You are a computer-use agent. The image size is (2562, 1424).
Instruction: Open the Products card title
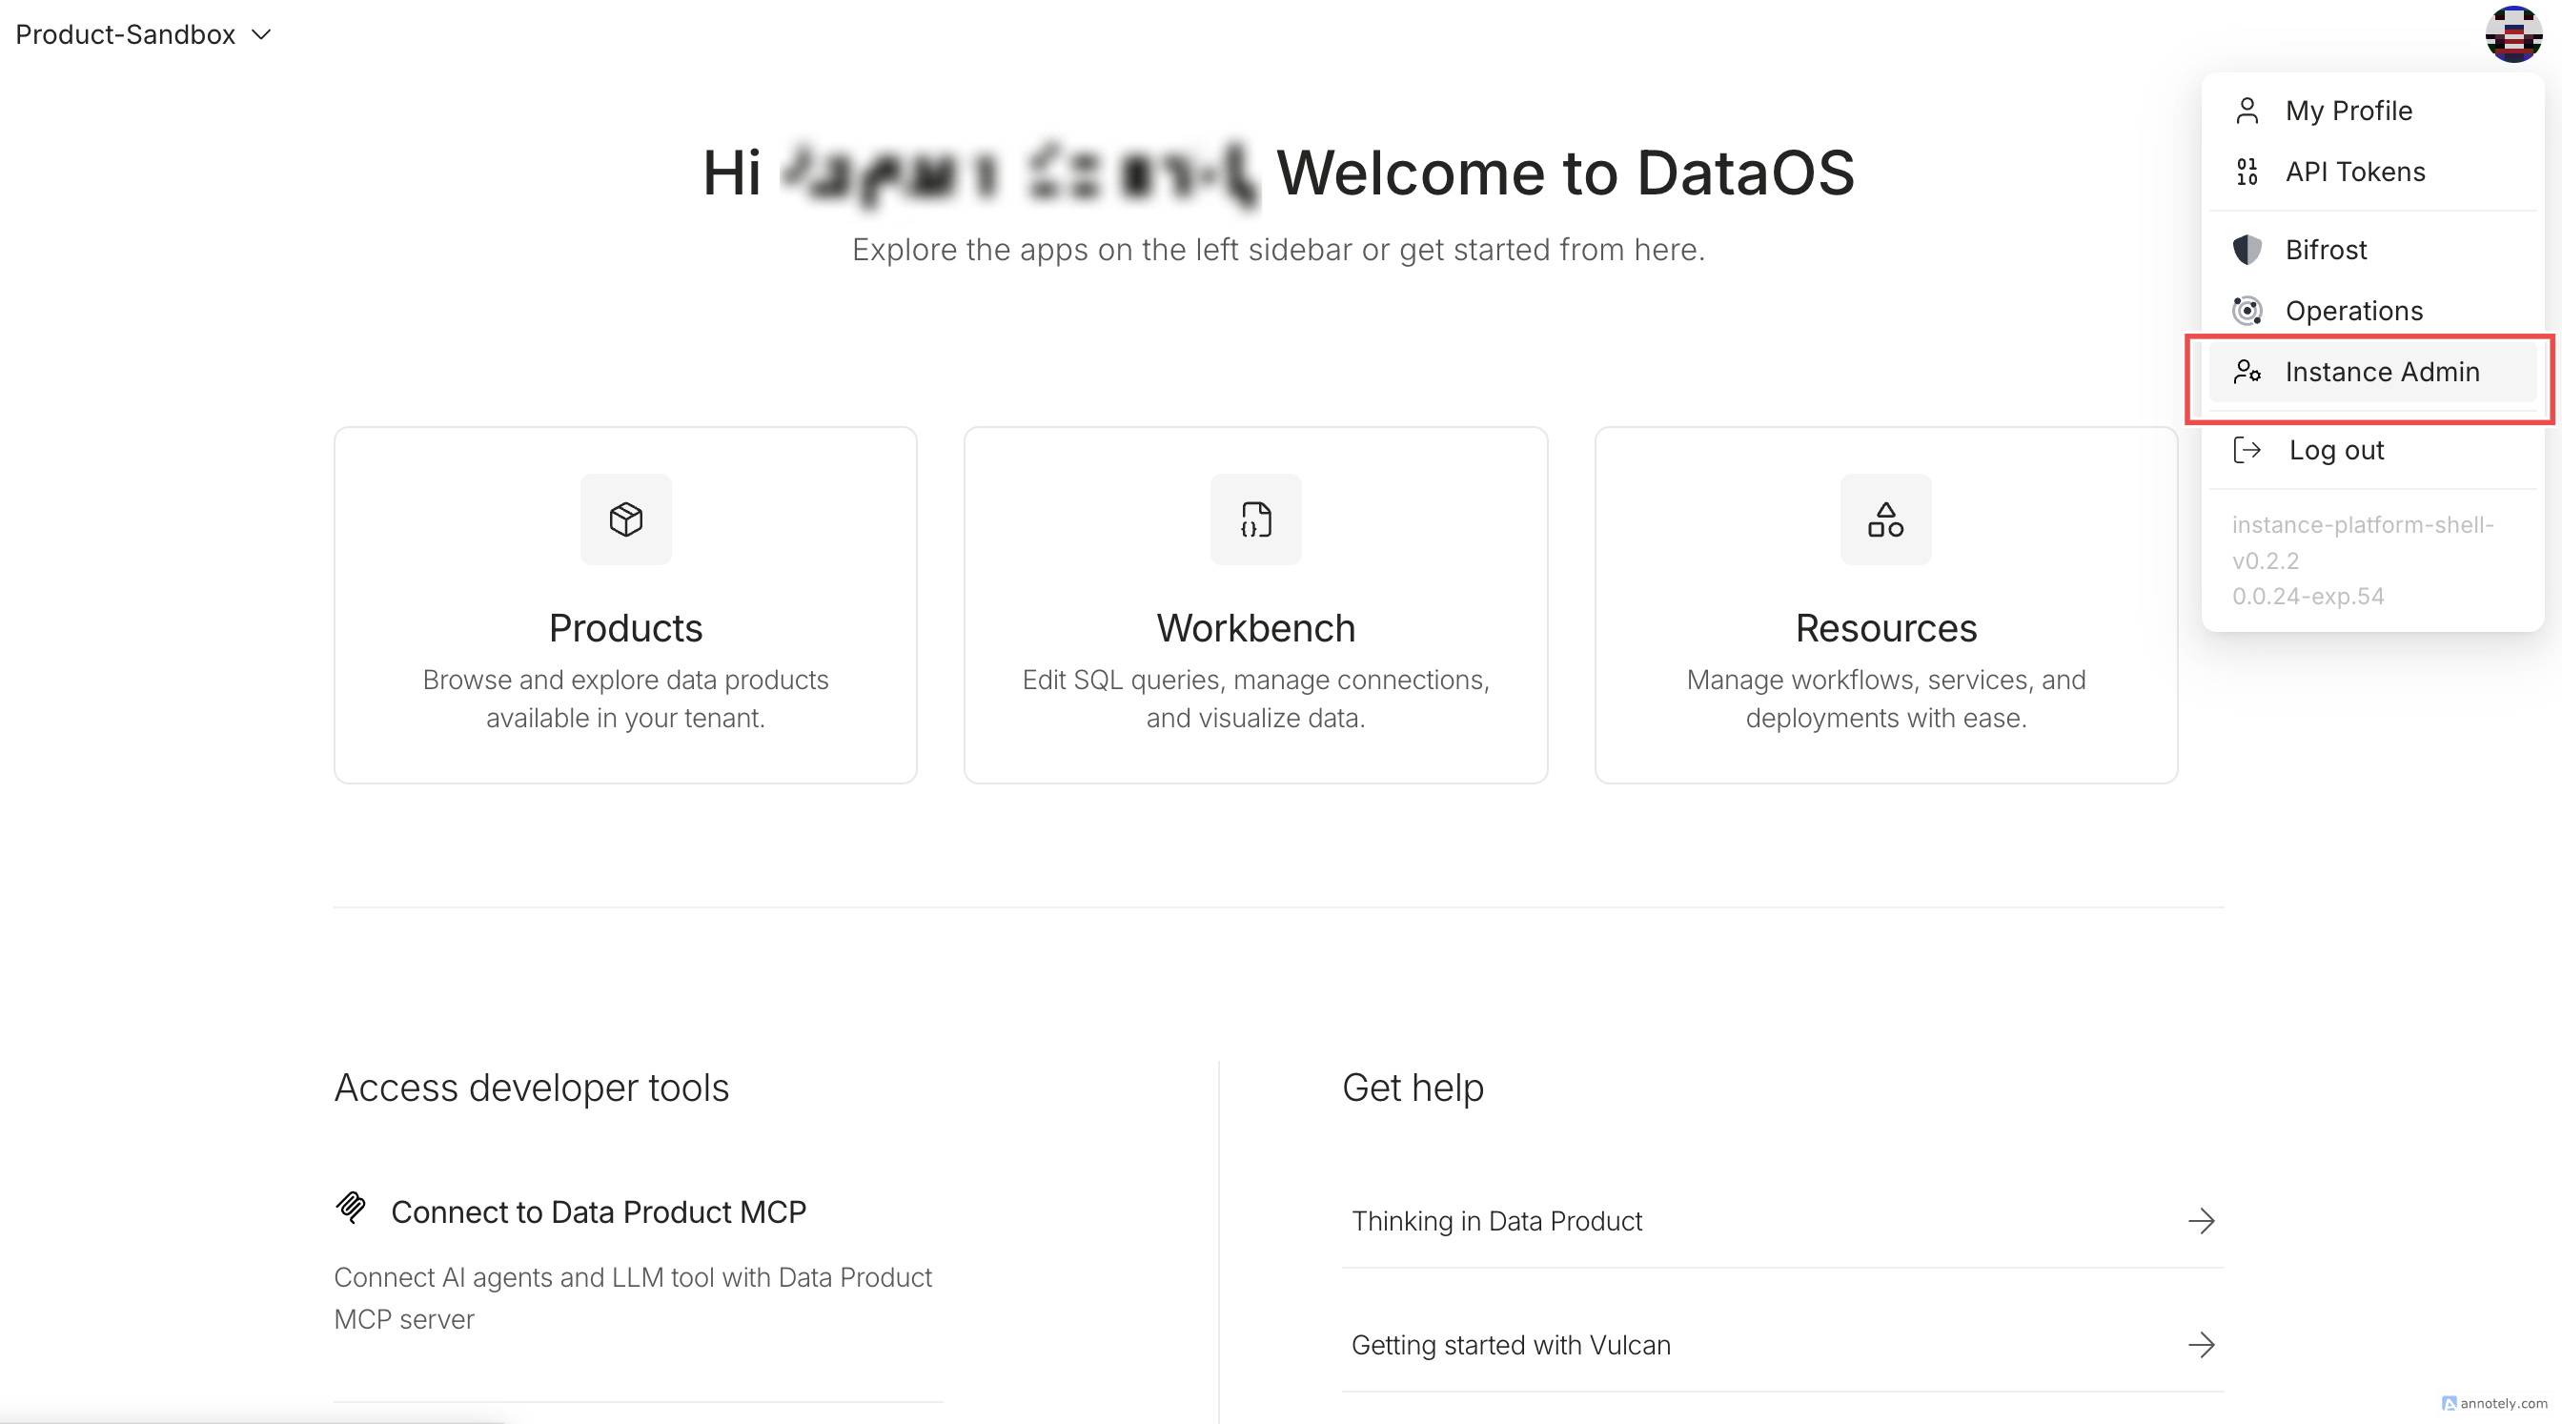[x=625, y=628]
